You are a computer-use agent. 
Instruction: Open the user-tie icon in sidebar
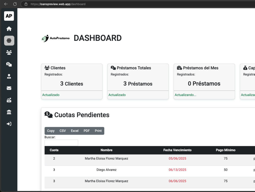point(9,76)
